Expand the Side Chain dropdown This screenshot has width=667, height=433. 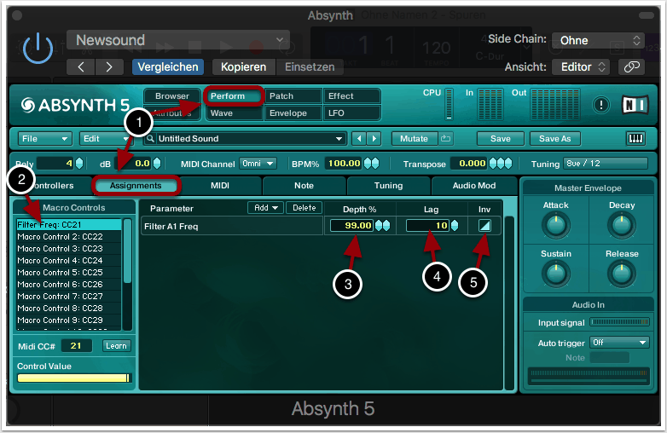[x=597, y=40]
